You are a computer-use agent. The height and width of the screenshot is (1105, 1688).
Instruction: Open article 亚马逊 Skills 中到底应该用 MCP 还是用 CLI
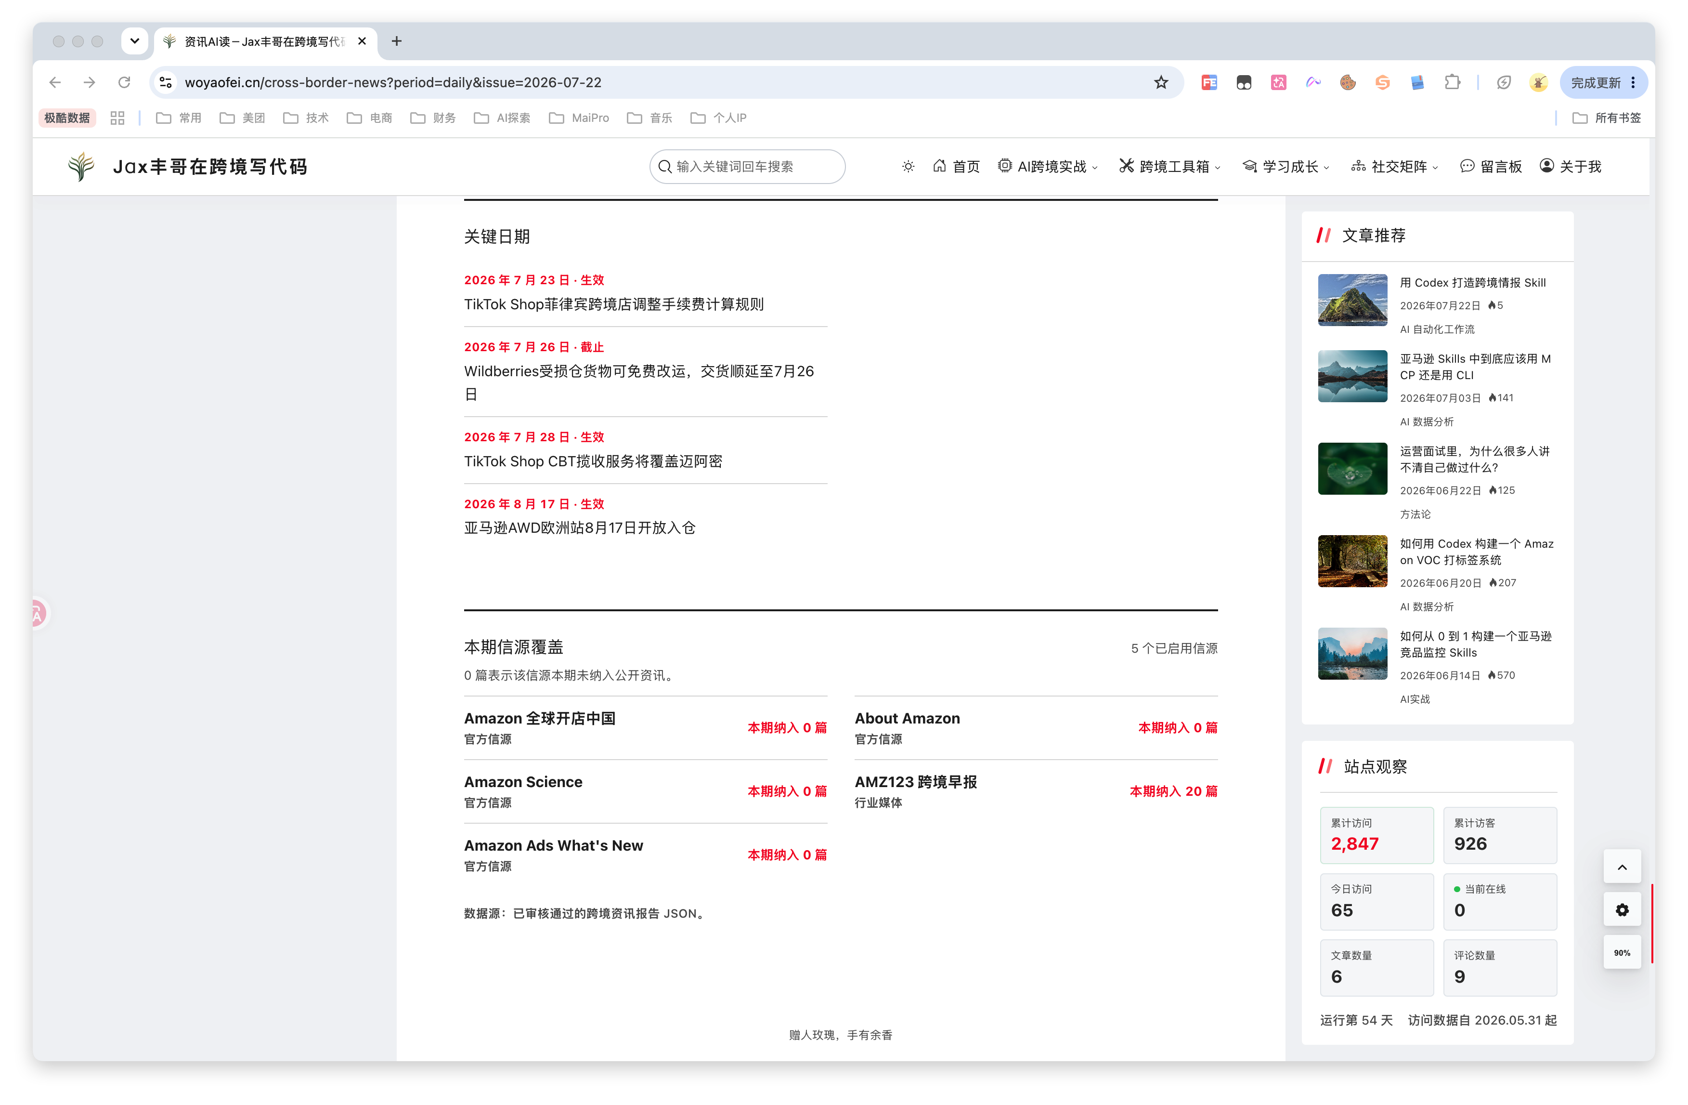(x=1475, y=367)
